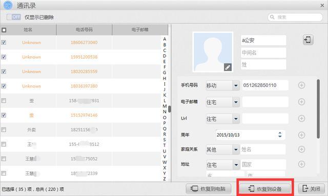Toggle the 仅显示已删除 OFF switch
328x196 pixels.
pos(14,17)
